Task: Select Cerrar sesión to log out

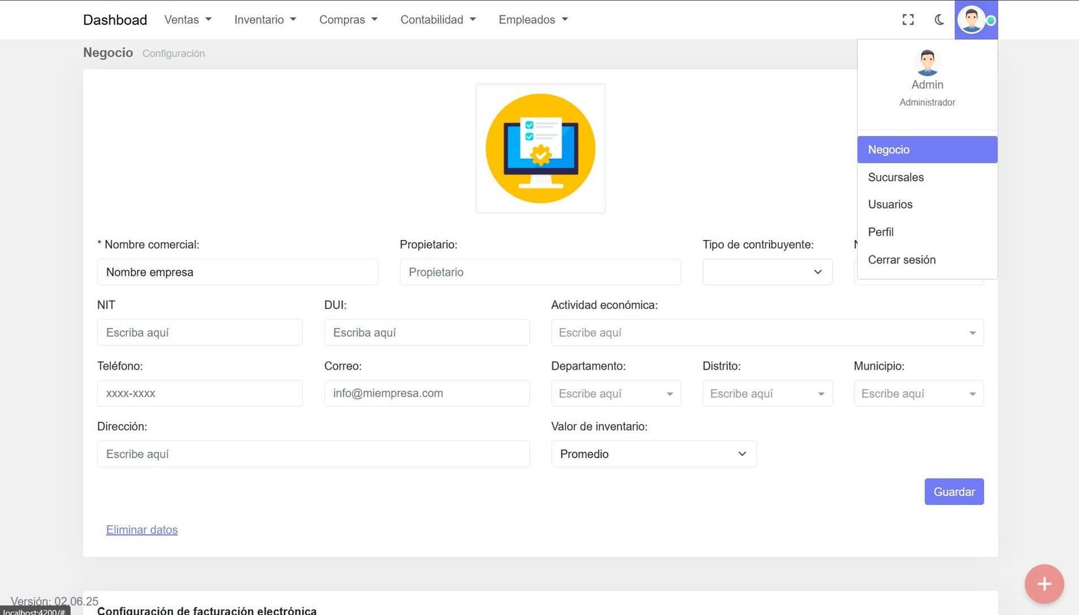Action: click(902, 260)
